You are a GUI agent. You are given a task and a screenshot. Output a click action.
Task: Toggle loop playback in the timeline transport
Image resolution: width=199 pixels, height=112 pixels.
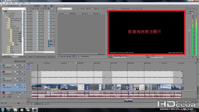pyautogui.click(x=32, y=104)
